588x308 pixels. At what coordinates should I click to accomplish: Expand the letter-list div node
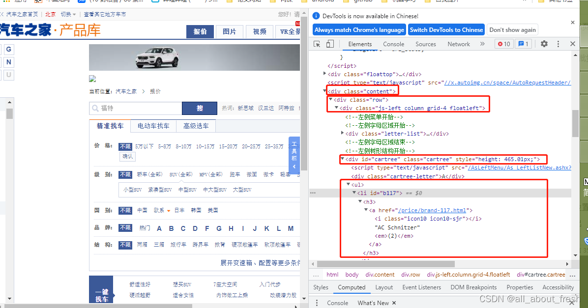(342, 133)
